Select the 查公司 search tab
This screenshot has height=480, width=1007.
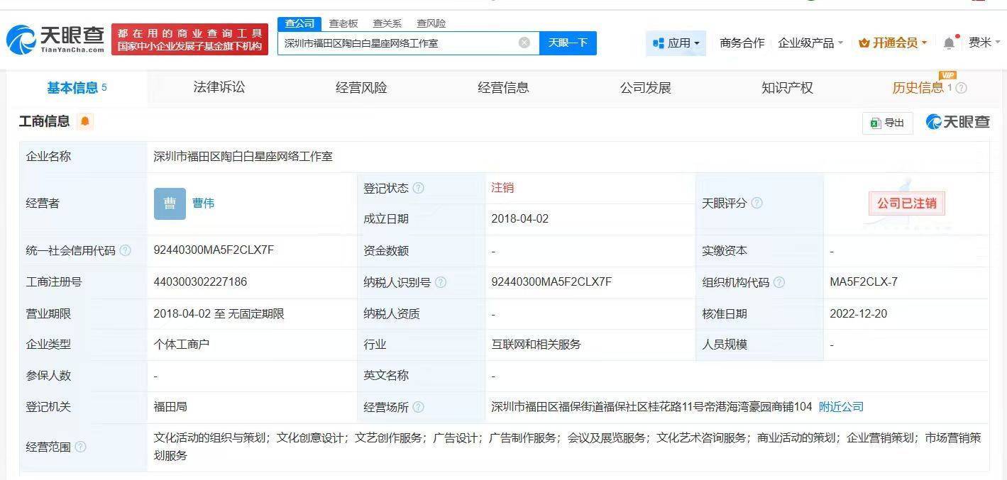click(299, 23)
